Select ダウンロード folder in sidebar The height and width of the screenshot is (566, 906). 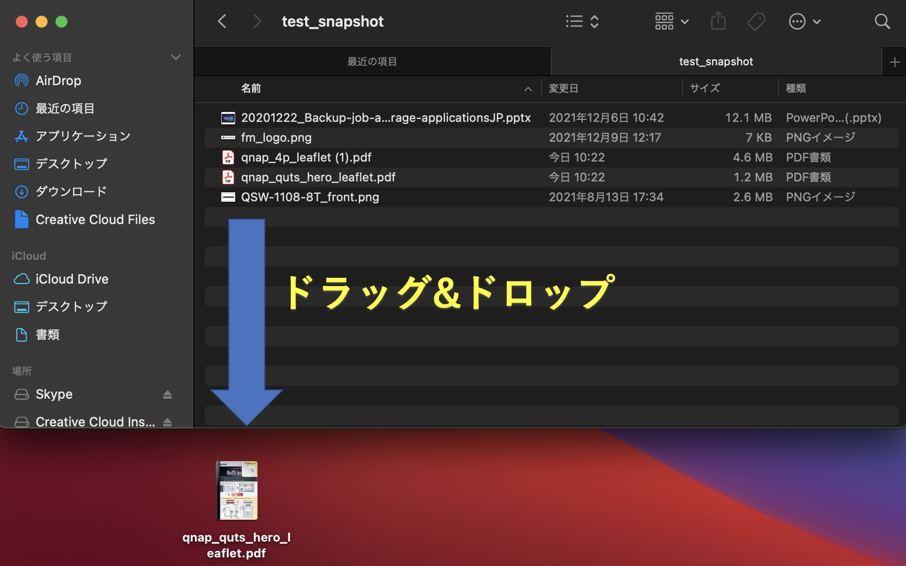(71, 192)
